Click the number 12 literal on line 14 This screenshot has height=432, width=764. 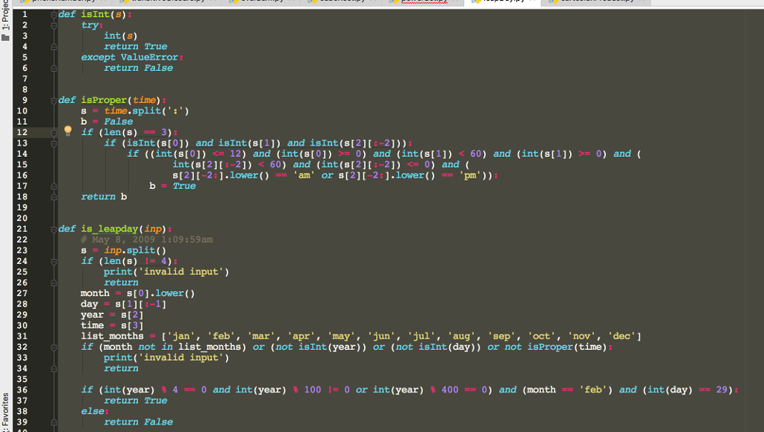click(x=235, y=154)
